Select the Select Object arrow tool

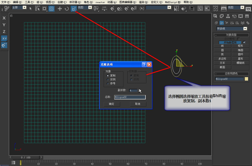(x=31, y=8)
